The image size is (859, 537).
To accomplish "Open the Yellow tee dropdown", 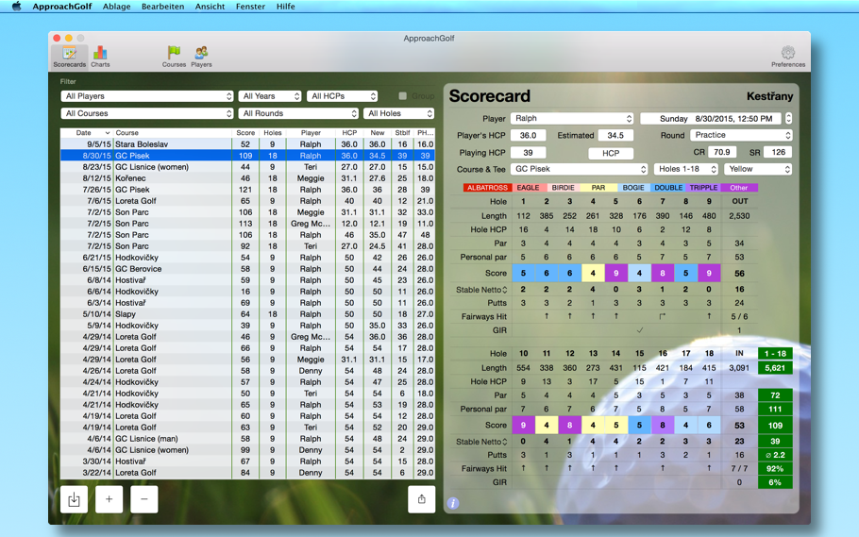I will click(758, 169).
